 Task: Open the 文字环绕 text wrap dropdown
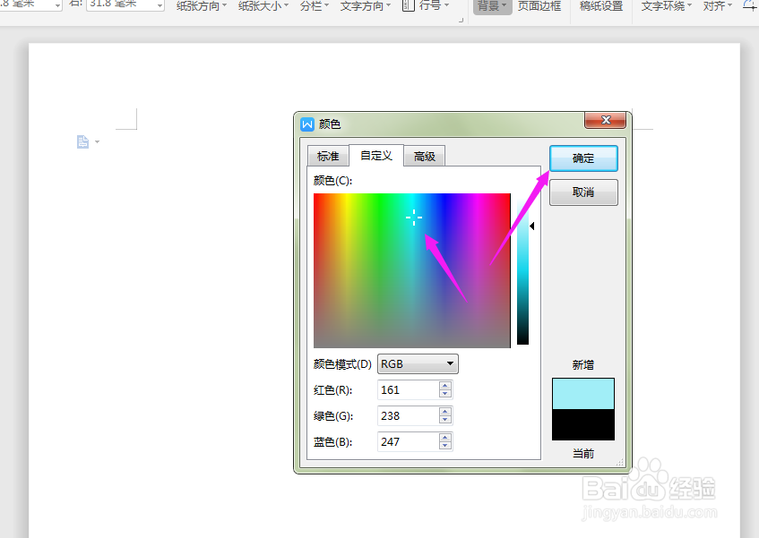[666, 6]
